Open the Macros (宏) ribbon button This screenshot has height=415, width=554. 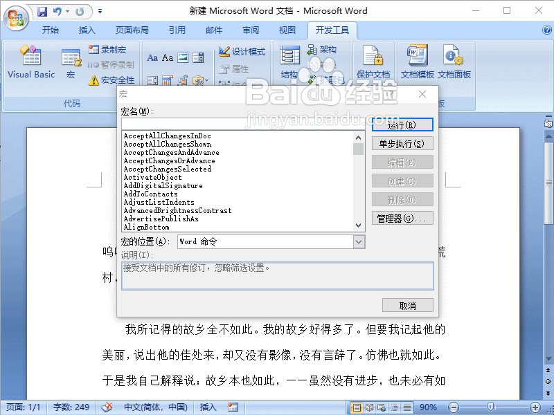(71, 64)
